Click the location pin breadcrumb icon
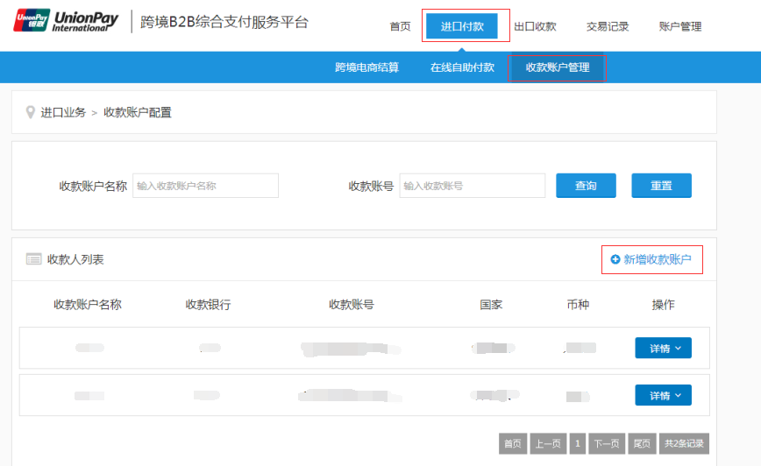This screenshot has height=466, width=761. 31,112
